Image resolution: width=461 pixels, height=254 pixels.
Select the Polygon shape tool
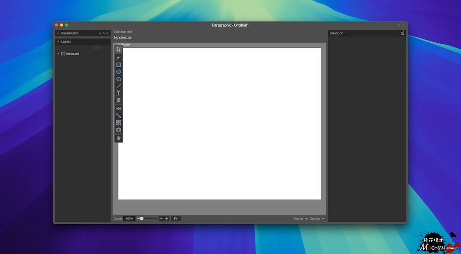click(118, 79)
